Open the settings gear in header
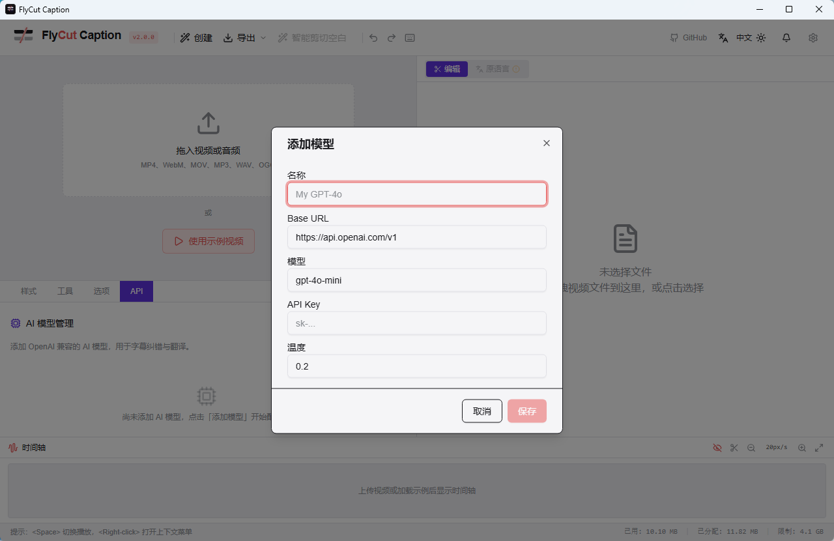This screenshot has height=541, width=834. point(813,38)
